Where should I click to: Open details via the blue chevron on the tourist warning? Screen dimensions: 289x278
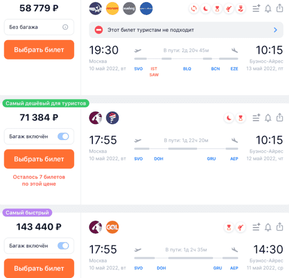(x=275, y=30)
